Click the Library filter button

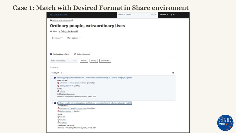pos(94,61)
